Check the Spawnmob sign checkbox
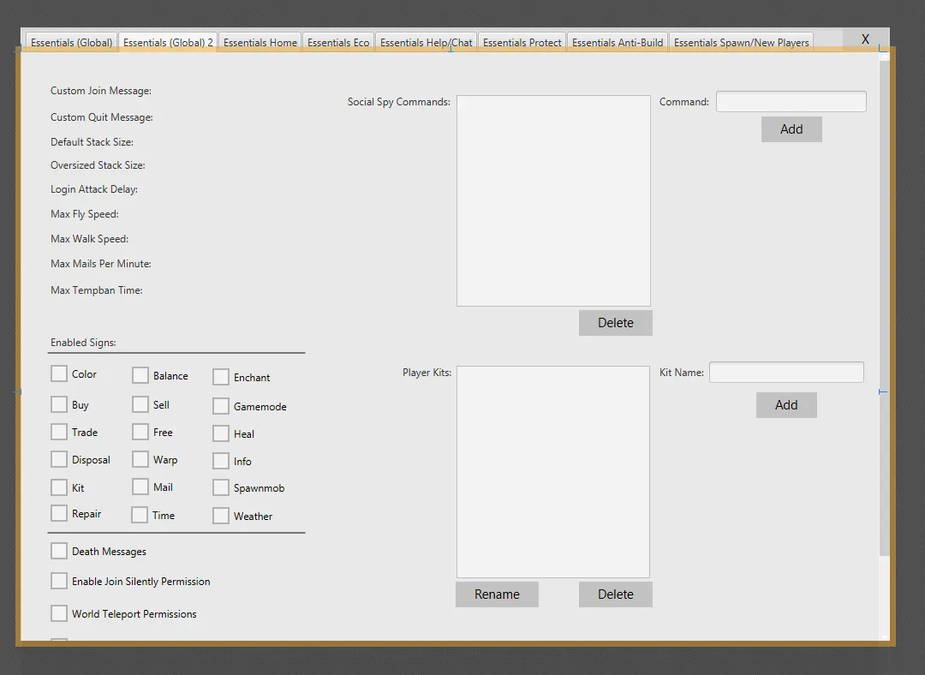The height and width of the screenshot is (675, 925). [x=221, y=487]
